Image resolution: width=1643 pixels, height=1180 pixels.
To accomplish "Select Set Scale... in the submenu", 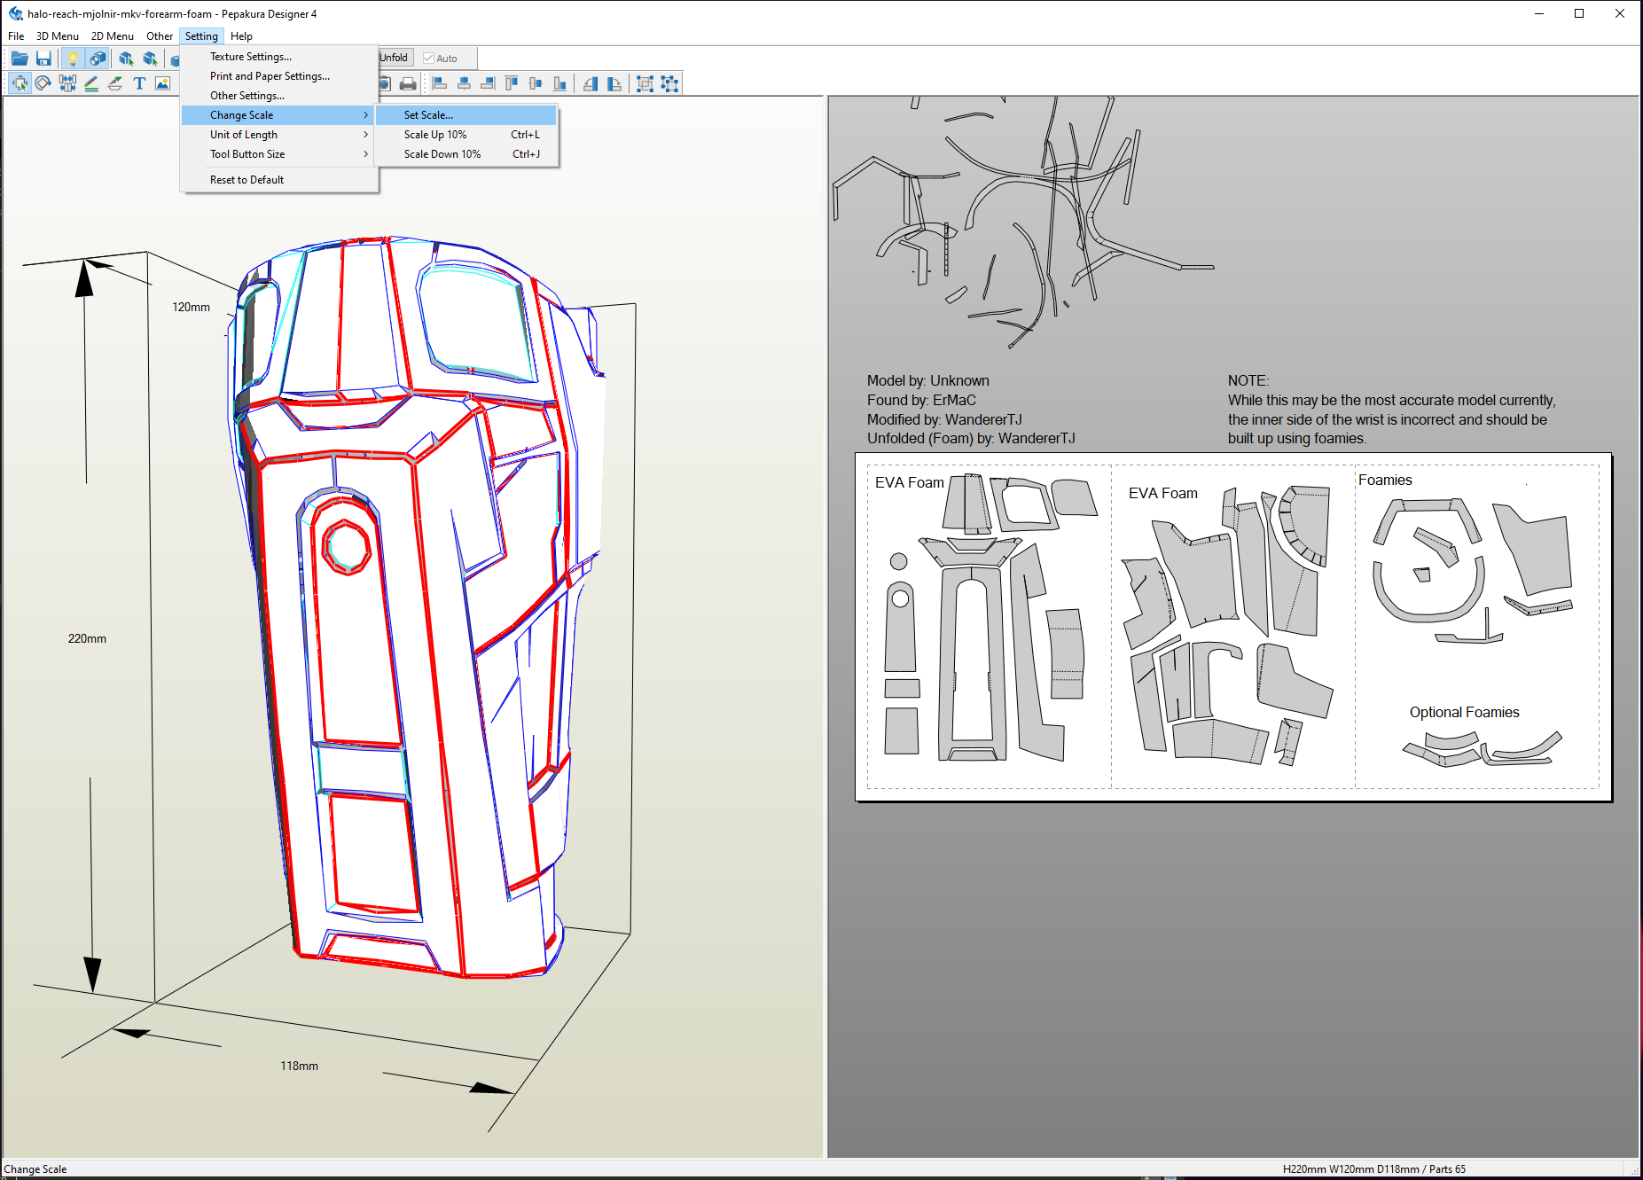I will (x=466, y=115).
